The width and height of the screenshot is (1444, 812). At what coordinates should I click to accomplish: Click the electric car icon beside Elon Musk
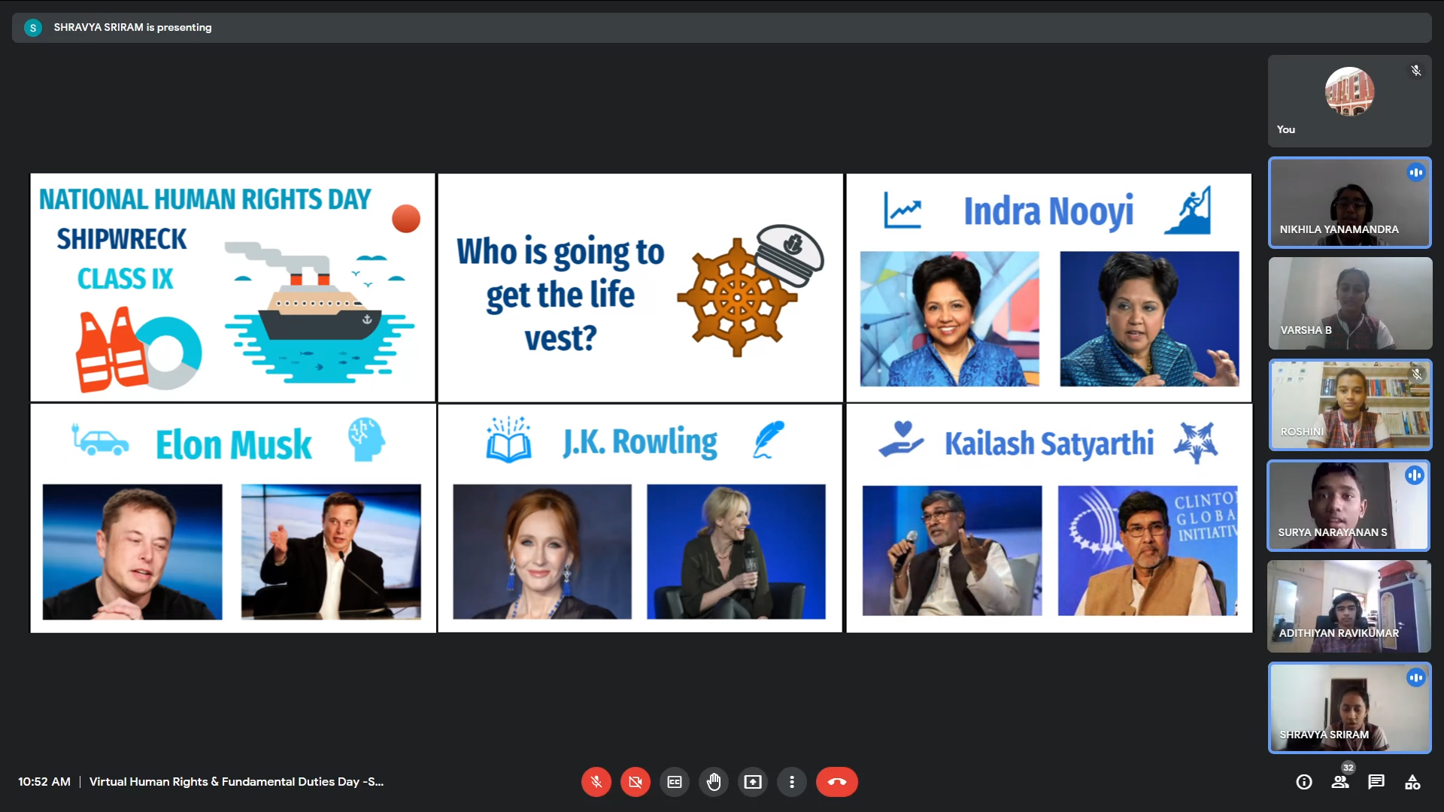pyautogui.click(x=100, y=441)
